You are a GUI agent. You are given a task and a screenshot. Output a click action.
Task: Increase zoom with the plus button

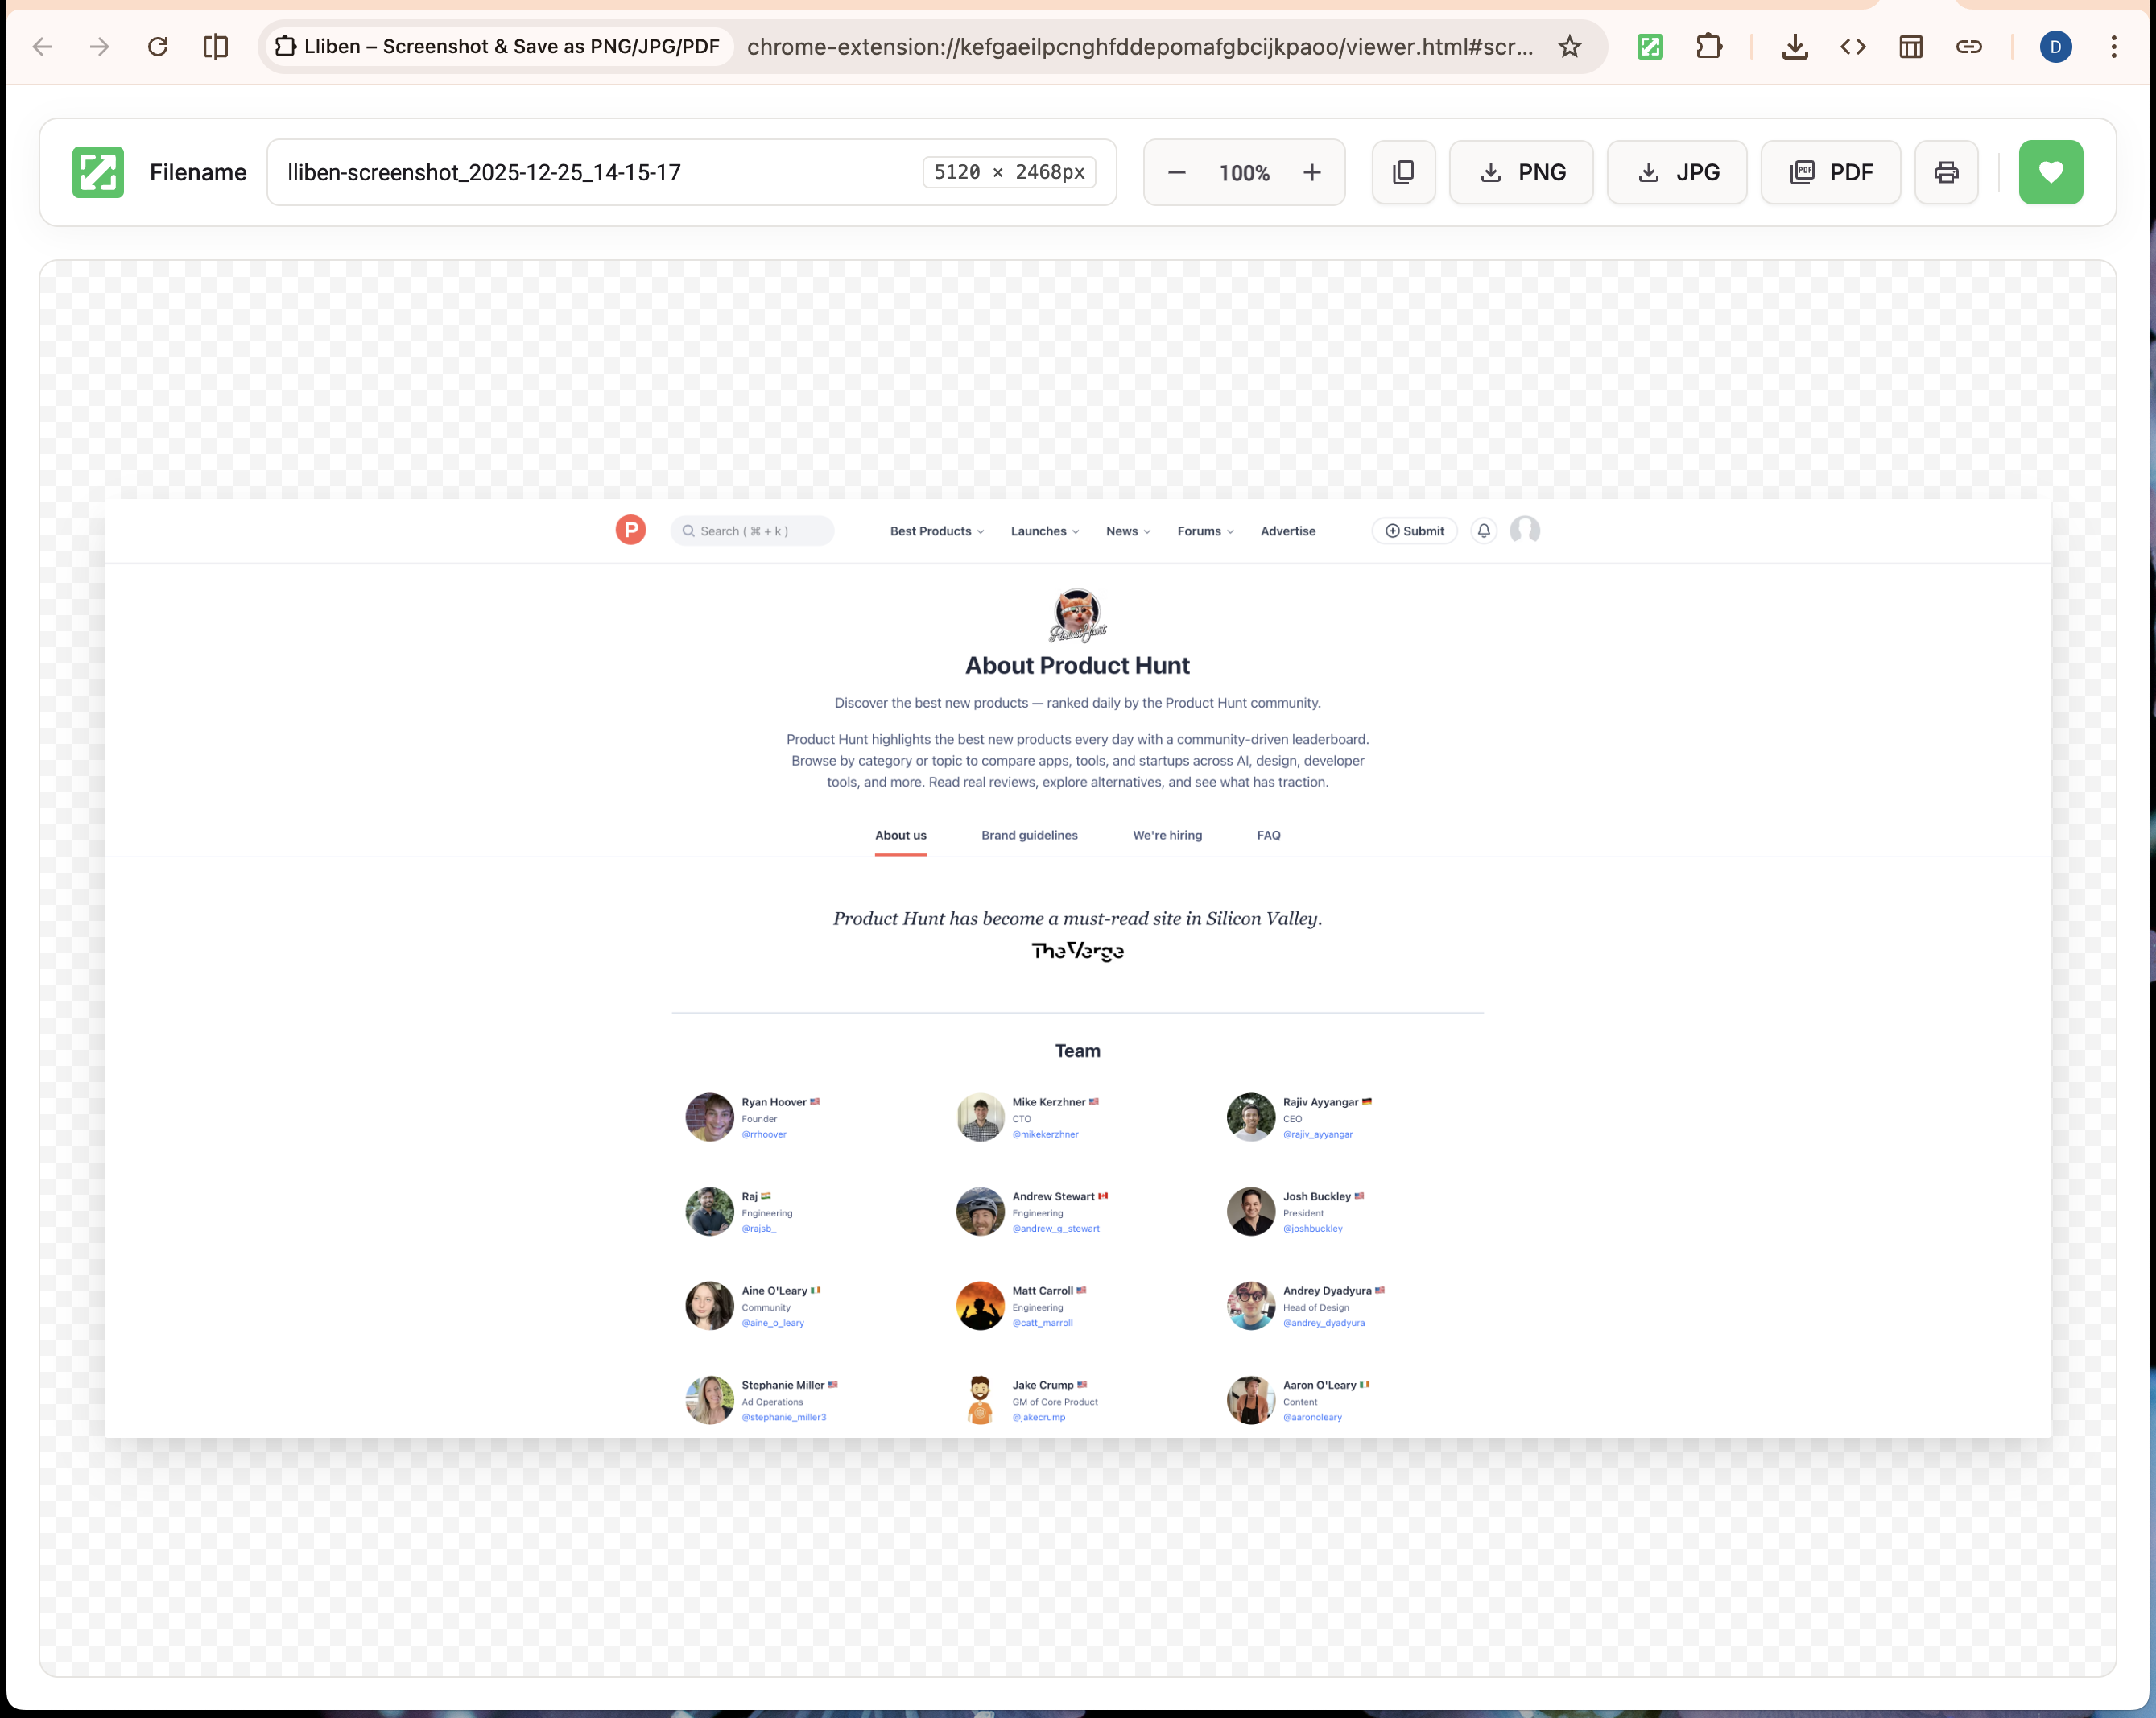(1312, 172)
